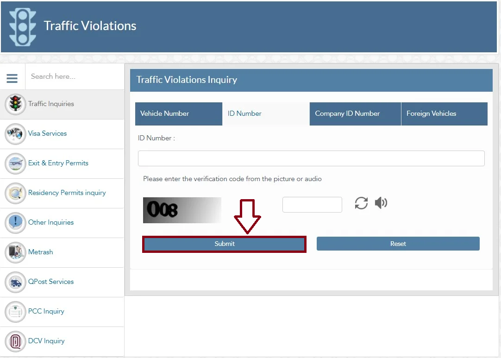Click the Visa Services sidebar icon
This screenshot has height=358, width=501.
[15, 134]
